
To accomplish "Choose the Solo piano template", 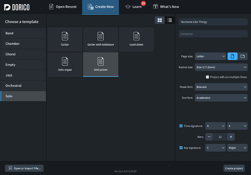I will click(101, 64).
